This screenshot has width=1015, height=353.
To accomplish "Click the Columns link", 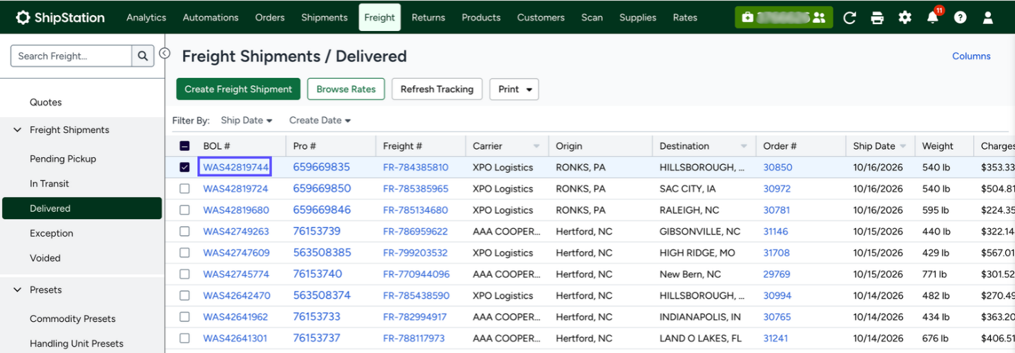I will (x=971, y=57).
